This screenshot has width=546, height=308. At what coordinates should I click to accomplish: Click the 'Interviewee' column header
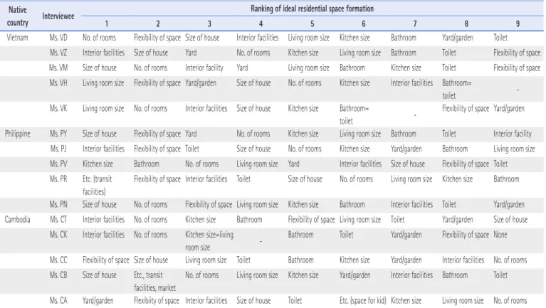coord(58,16)
